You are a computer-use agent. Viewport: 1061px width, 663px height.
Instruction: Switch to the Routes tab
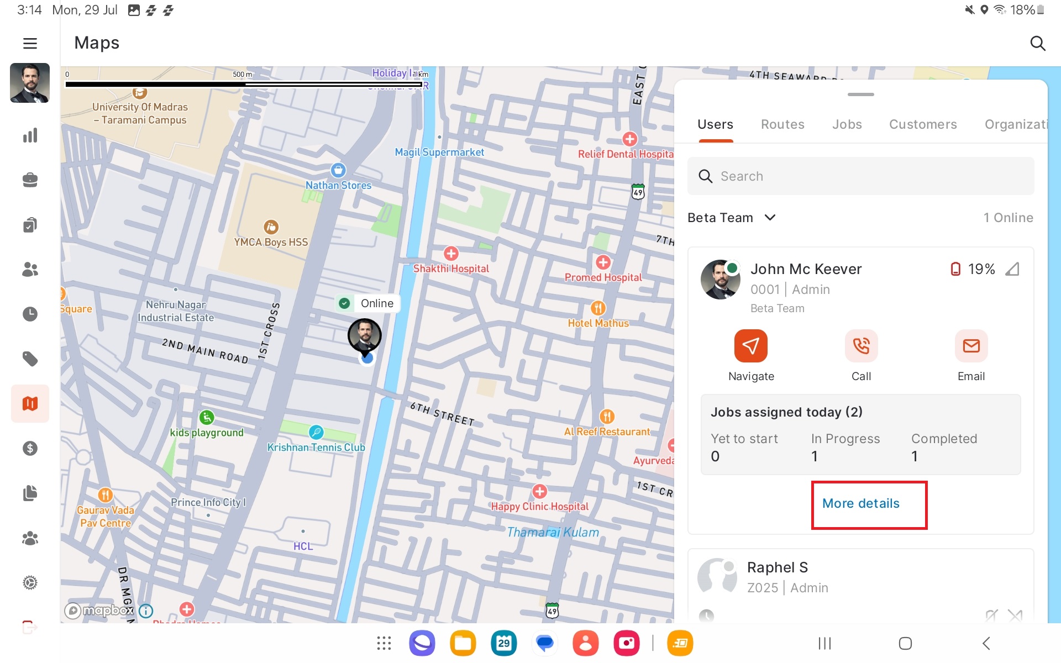[x=782, y=124]
